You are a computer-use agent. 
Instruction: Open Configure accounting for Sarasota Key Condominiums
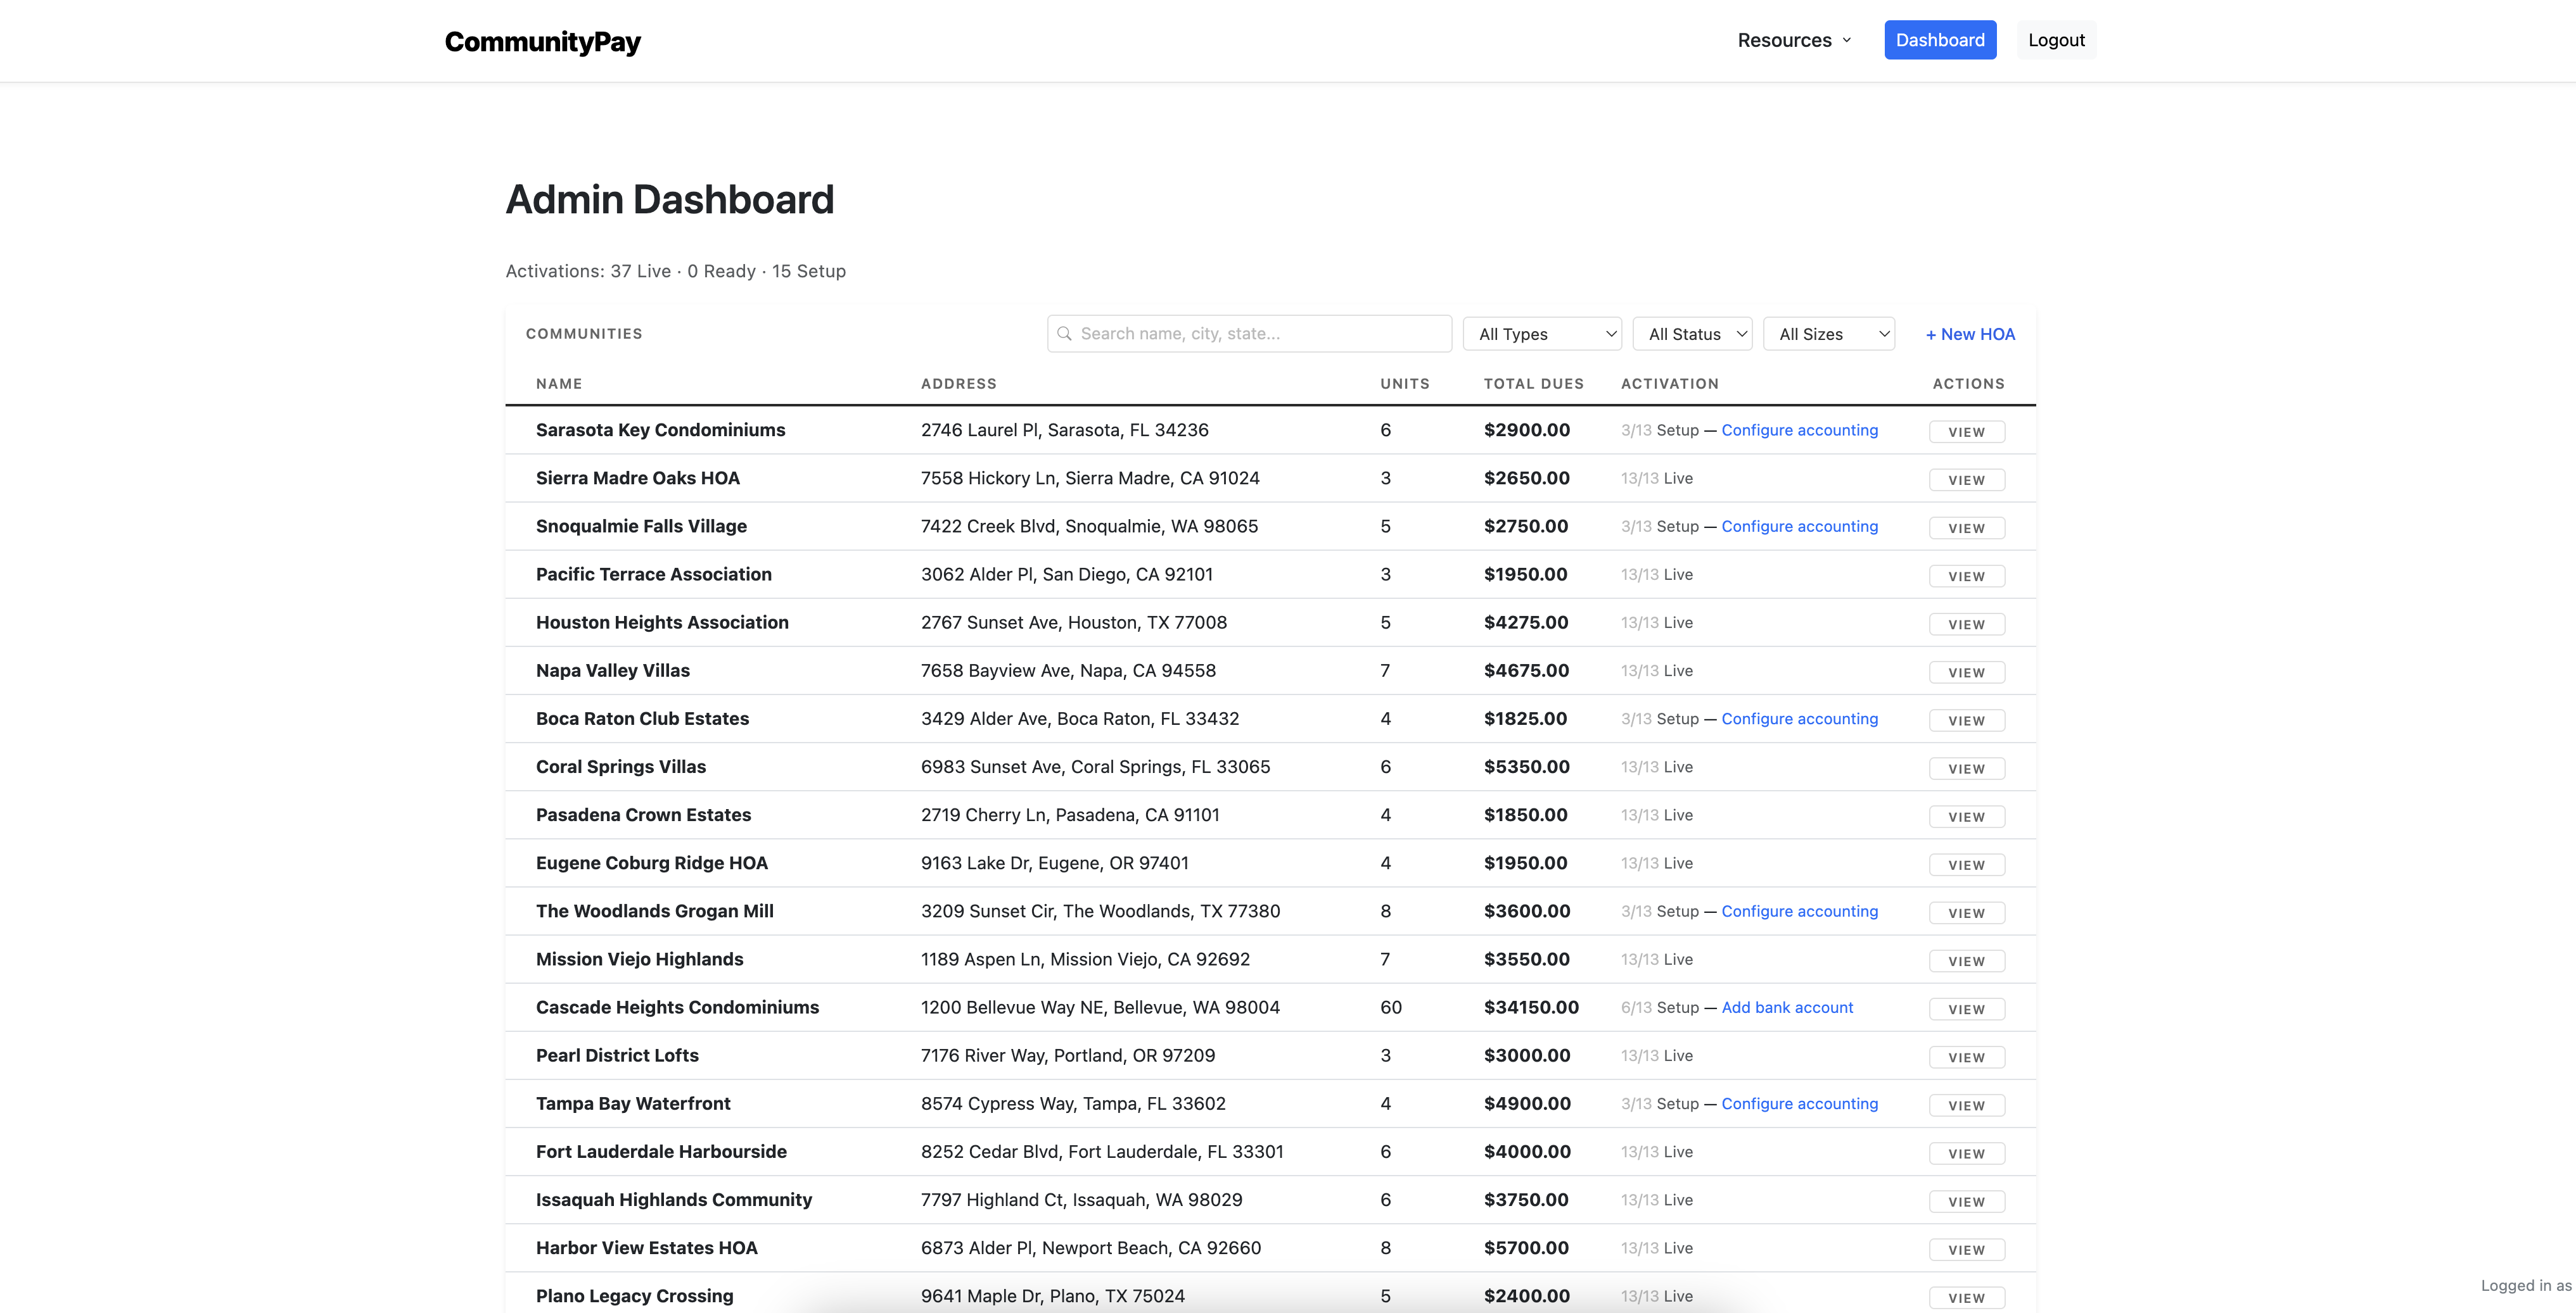pyautogui.click(x=1799, y=430)
